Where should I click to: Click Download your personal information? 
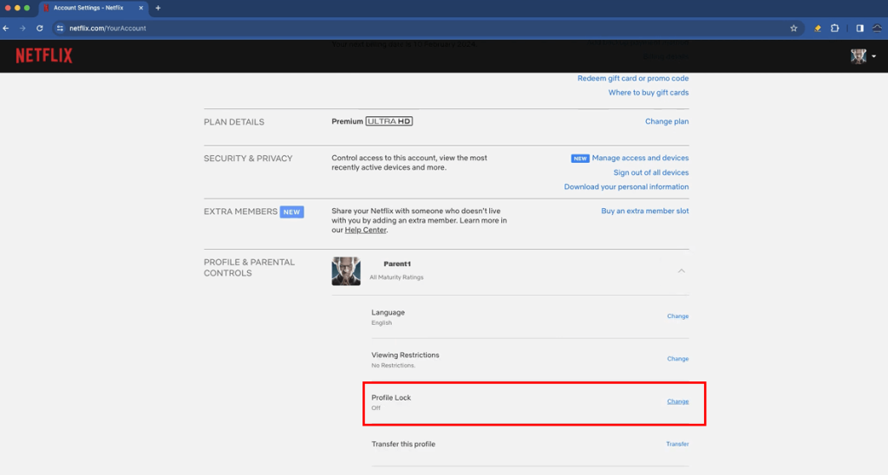pyautogui.click(x=626, y=187)
